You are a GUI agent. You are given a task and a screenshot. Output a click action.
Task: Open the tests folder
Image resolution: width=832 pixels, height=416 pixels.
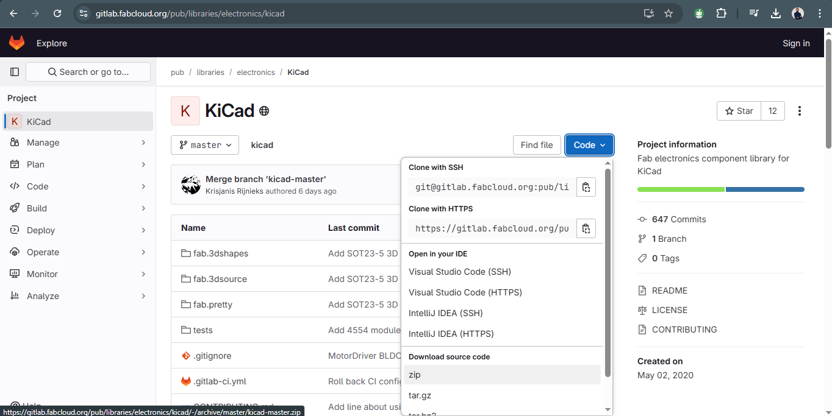203,330
